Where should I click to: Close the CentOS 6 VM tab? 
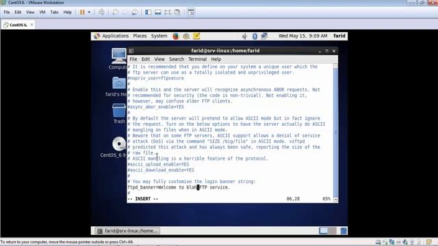(31, 25)
